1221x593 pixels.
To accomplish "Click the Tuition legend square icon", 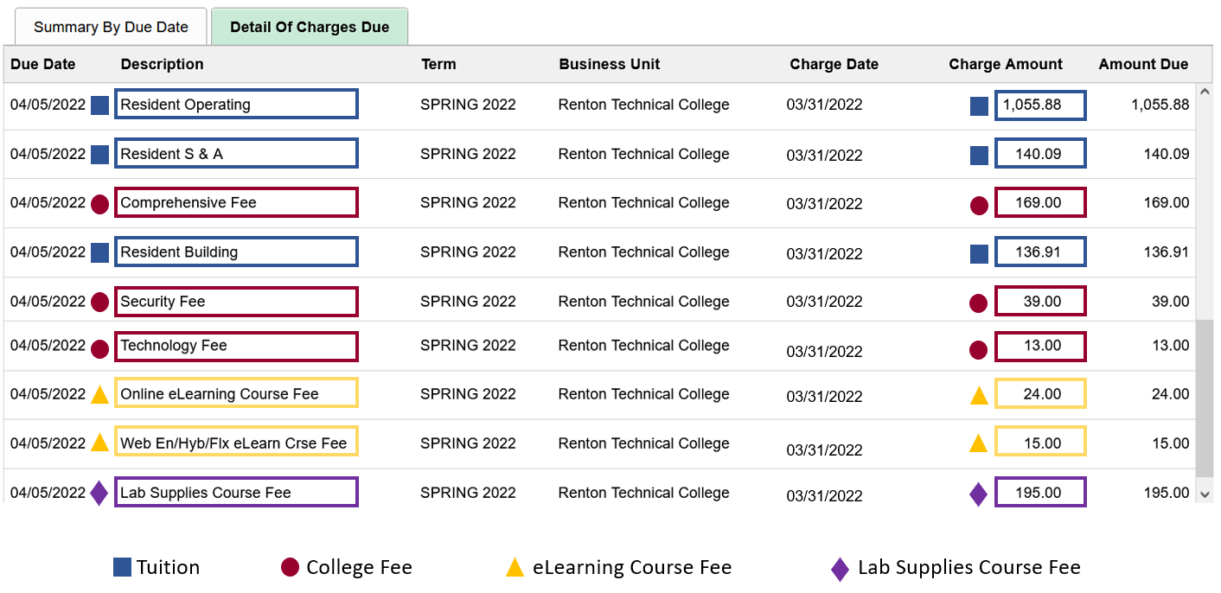I will pyautogui.click(x=121, y=567).
